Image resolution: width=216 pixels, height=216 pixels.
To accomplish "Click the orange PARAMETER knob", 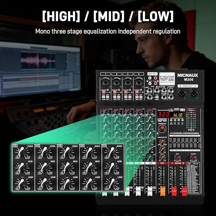I will pos(162,142).
